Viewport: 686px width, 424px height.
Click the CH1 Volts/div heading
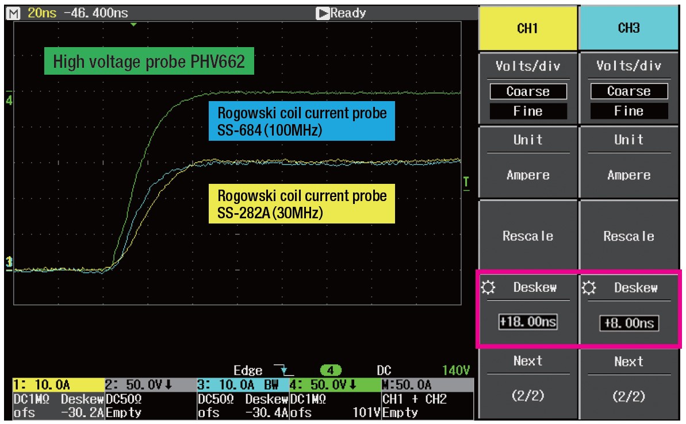528,66
